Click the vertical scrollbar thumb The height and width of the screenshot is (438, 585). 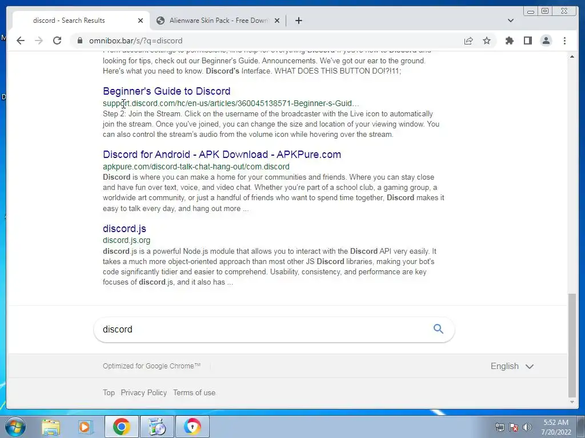[x=572, y=345]
